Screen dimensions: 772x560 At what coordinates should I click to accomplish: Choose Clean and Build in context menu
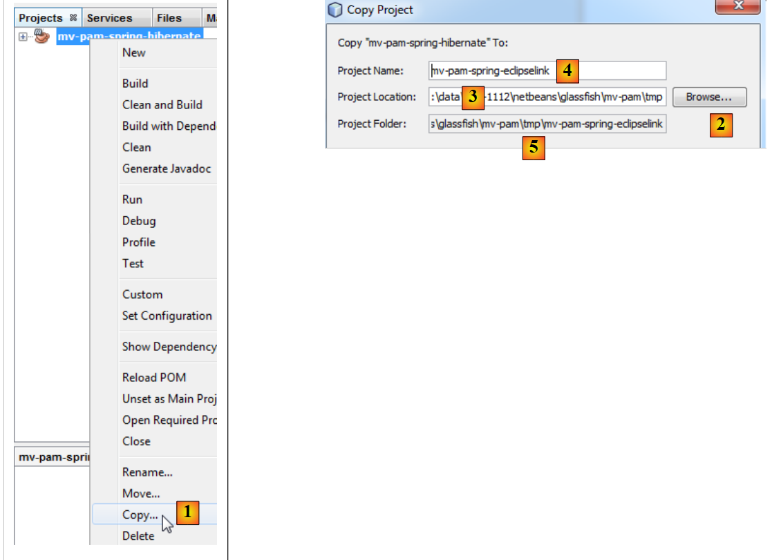pyautogui.click(x=162, y=105)
